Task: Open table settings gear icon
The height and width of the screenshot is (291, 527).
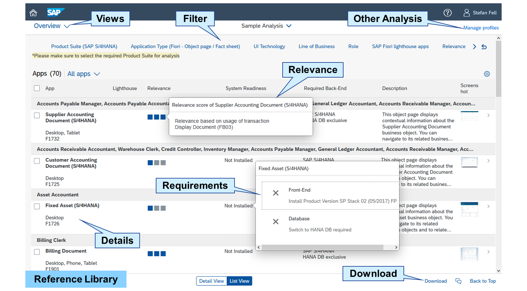Action: pos(487,74)
